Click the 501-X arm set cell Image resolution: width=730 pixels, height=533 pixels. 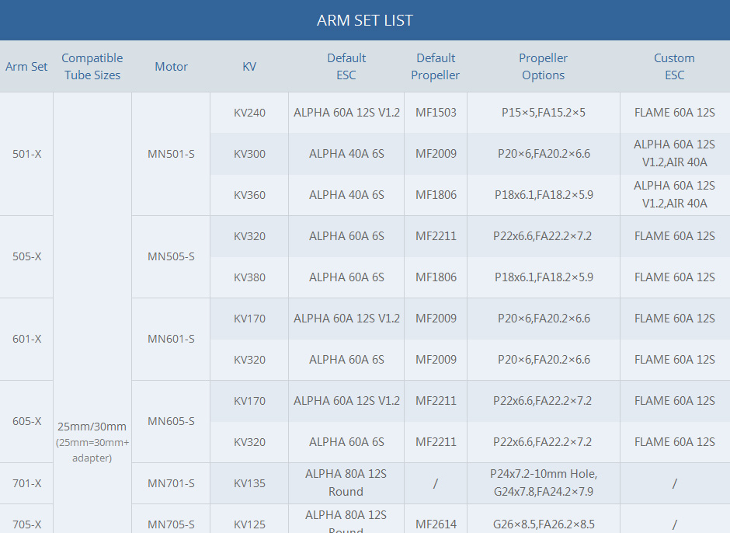coord(27,154)
